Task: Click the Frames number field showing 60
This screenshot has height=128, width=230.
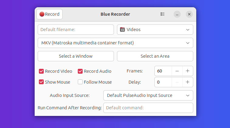Action: tap(163, 71)
